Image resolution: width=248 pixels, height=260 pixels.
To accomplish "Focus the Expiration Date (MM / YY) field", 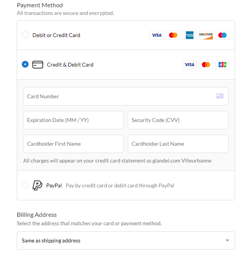I will point(74,120).
